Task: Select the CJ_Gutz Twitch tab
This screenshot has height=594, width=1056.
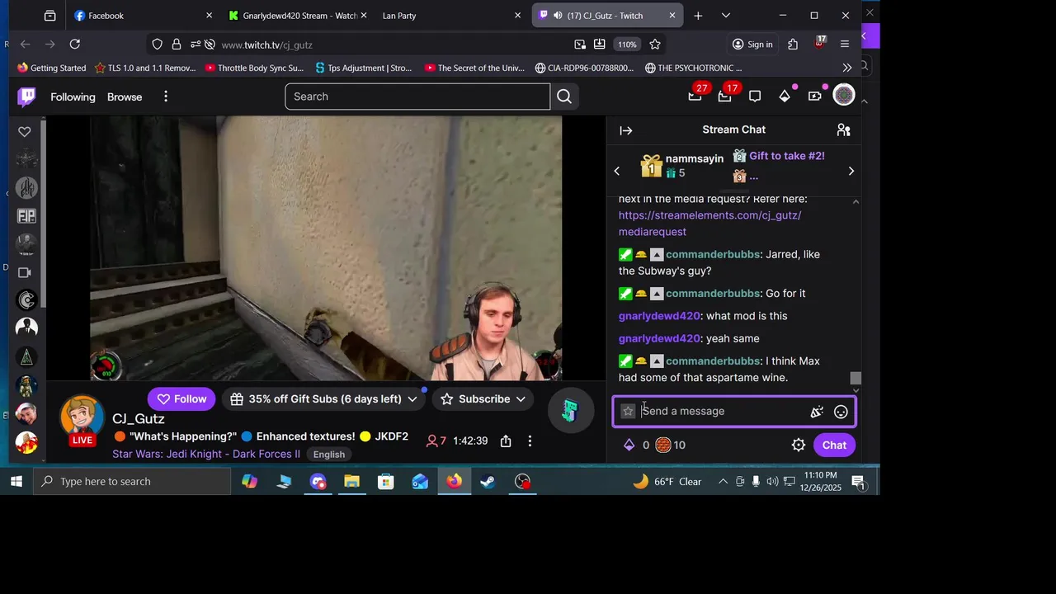Action: click(x=606, y=16)
